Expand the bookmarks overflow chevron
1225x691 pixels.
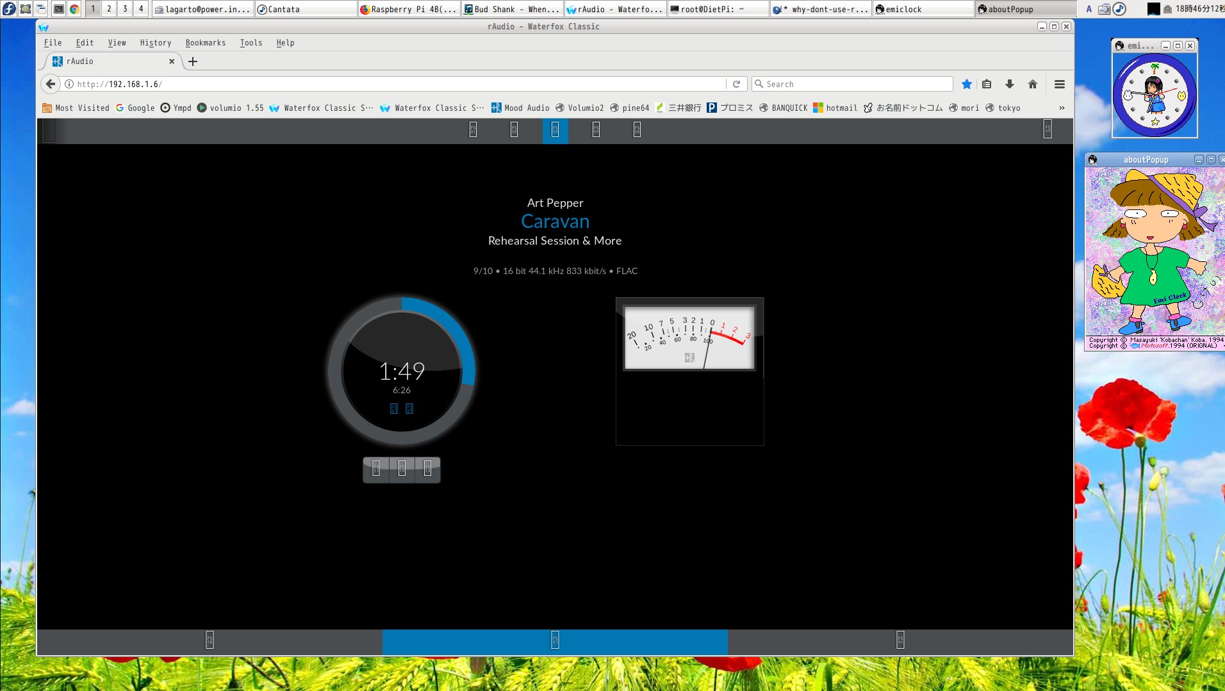[x=1061, y=108]
